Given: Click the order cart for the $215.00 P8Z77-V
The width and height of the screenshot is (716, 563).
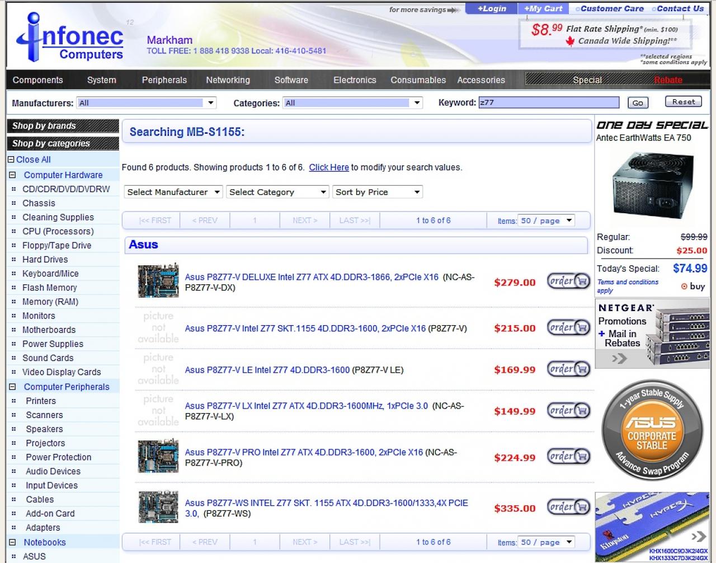Looking at the screenshot, I should pyautogui.click(x=568, y=327).
